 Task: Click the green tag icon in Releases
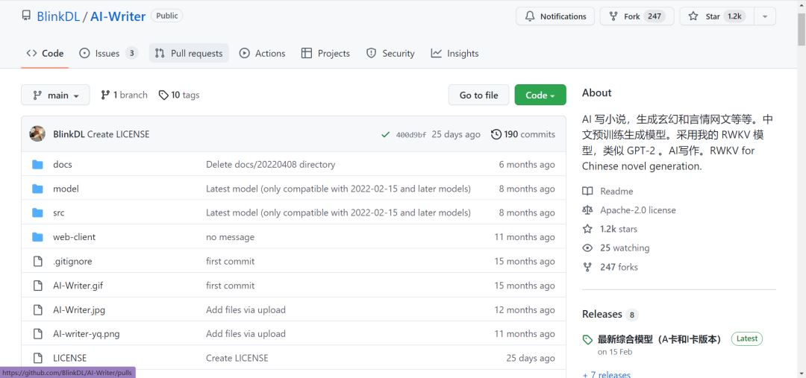coord(587,339)
